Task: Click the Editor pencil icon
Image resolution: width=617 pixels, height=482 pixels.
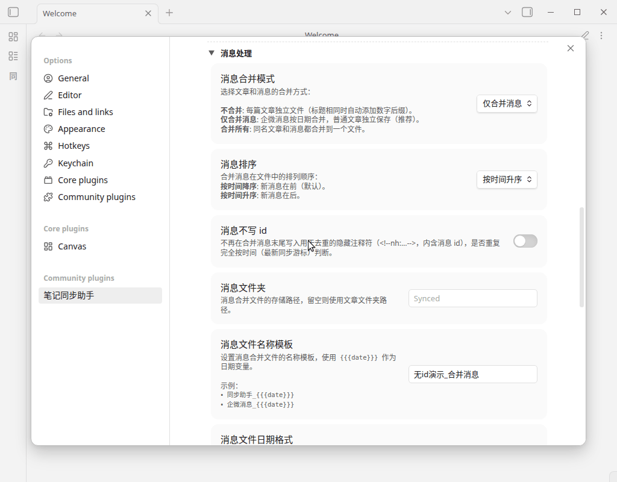Action: [48, 95]
